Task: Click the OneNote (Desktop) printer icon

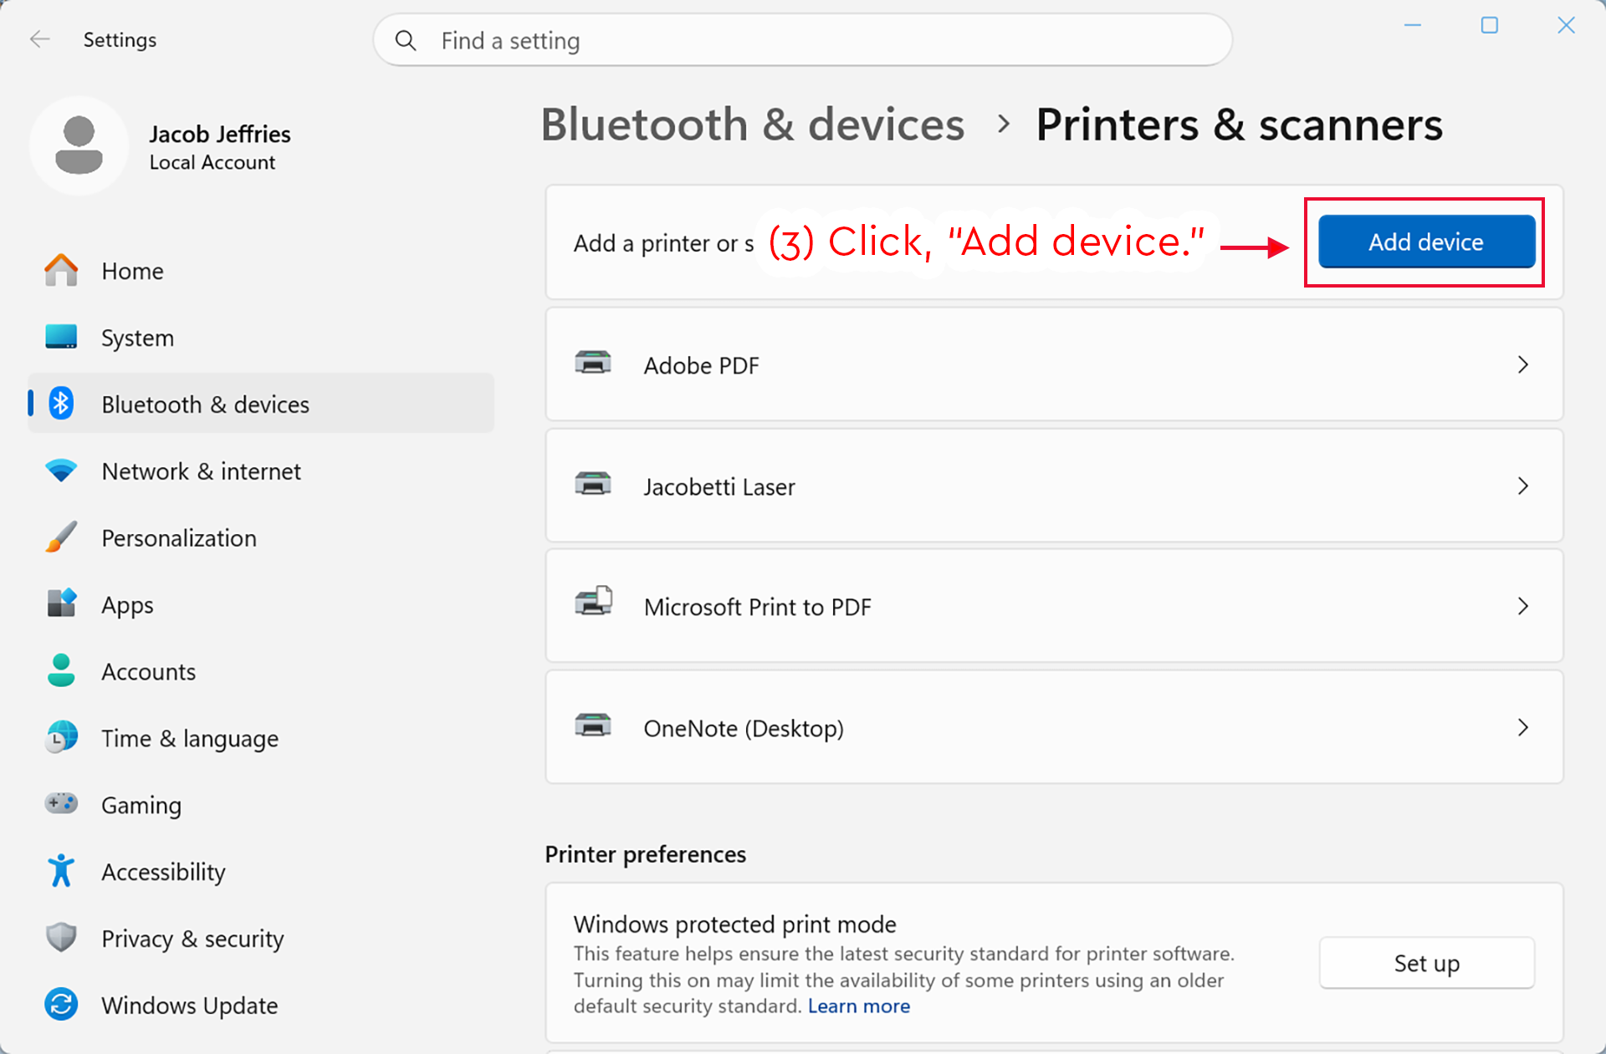Action: click(593, 726)
